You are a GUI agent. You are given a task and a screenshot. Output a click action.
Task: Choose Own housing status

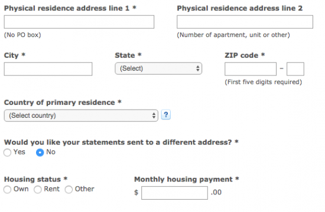click(7, 189)
